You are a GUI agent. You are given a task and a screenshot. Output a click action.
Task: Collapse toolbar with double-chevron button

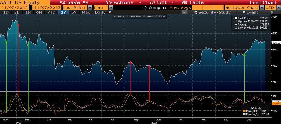(x=185, y=13)
